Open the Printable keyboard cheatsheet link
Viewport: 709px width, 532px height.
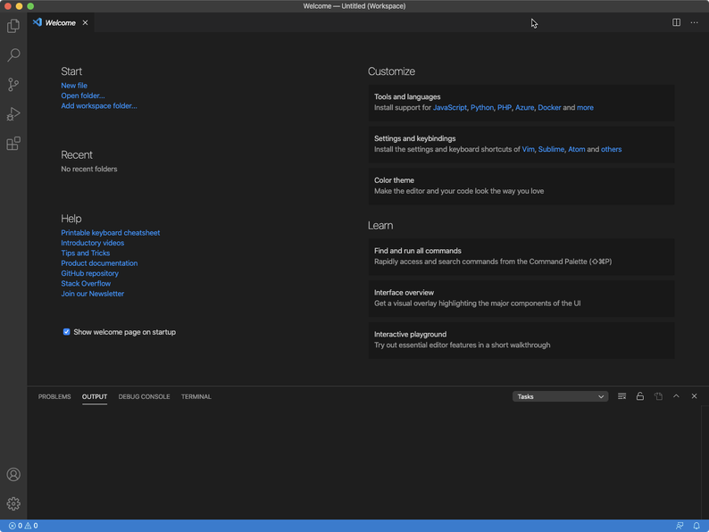(x=110, y=233)
